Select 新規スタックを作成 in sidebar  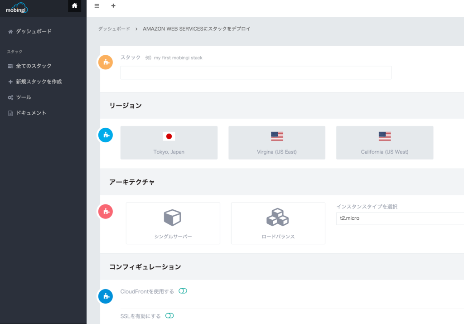[35, 82]
